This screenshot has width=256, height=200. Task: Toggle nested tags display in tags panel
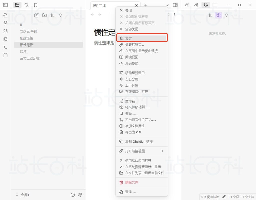[x=218, y=15]
